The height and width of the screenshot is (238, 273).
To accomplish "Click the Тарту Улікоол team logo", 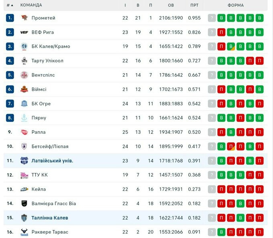I will pyautogui.click(x=24, y=61).
